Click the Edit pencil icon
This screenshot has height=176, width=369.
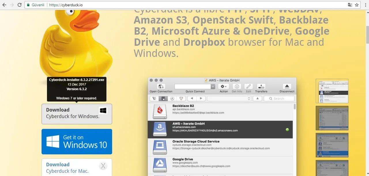(248, 86)
